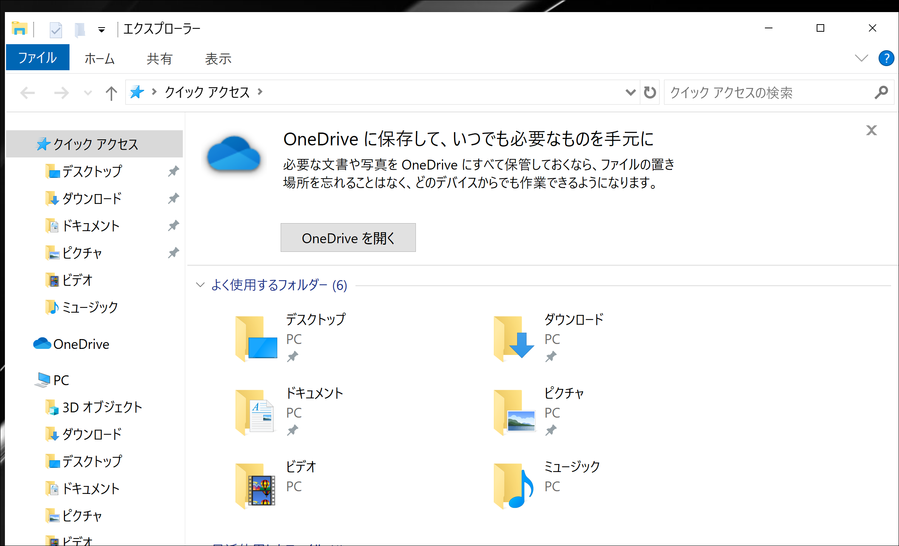This screenshot has width=899, height=546.
Task: Open OneDrive in the navigation pane
Action: tap(81, 344)
